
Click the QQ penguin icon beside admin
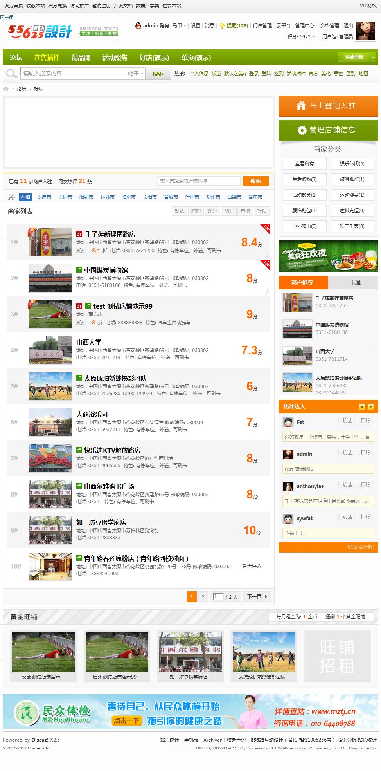pos(138,25)
